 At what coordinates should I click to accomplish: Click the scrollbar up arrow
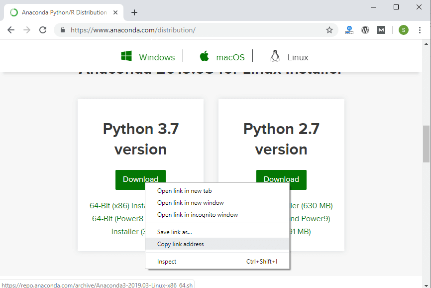426,44
